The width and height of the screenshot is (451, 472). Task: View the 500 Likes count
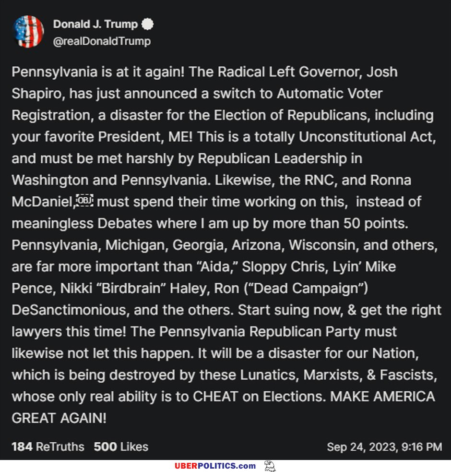[121, 447]
